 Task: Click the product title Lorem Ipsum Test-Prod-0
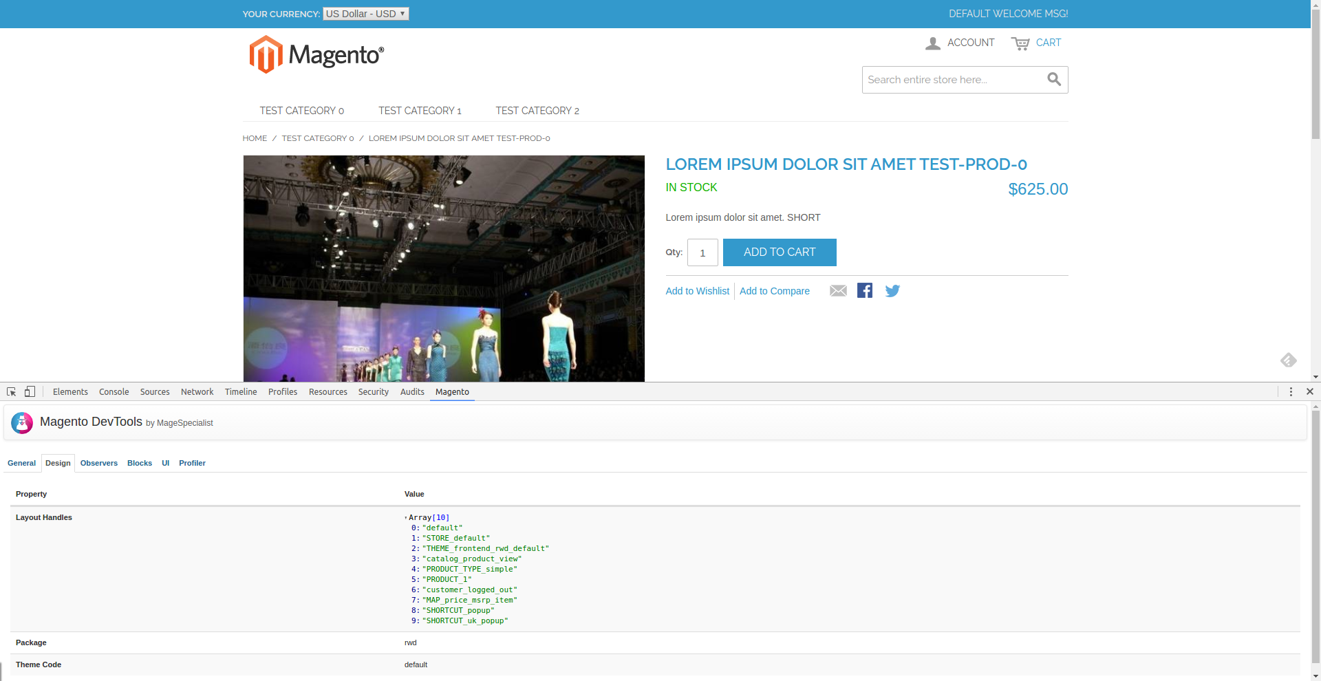[x=846, y=164]
